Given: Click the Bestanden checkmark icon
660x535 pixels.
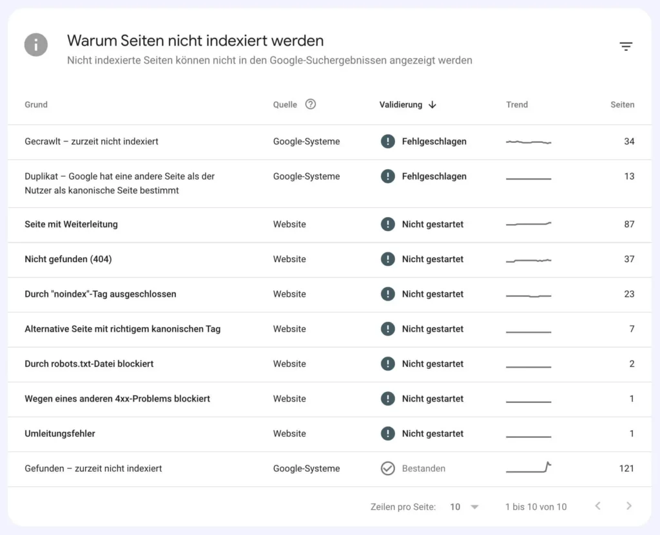Looking at the screenshot, I should (387, 468).
